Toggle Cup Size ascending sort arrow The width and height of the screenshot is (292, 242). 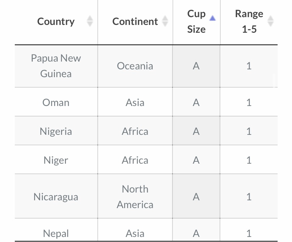213,18
